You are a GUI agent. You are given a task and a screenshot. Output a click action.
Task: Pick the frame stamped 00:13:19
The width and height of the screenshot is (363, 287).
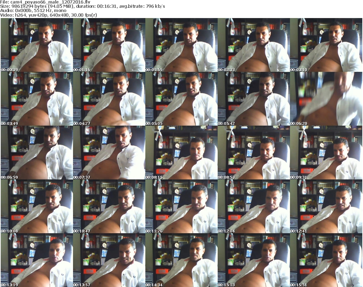(37, 260)
